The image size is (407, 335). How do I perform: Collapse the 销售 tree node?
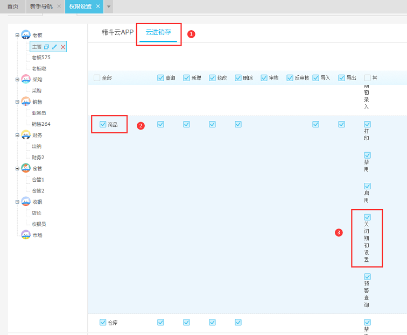pyautogui.click(x=17, y=102)
